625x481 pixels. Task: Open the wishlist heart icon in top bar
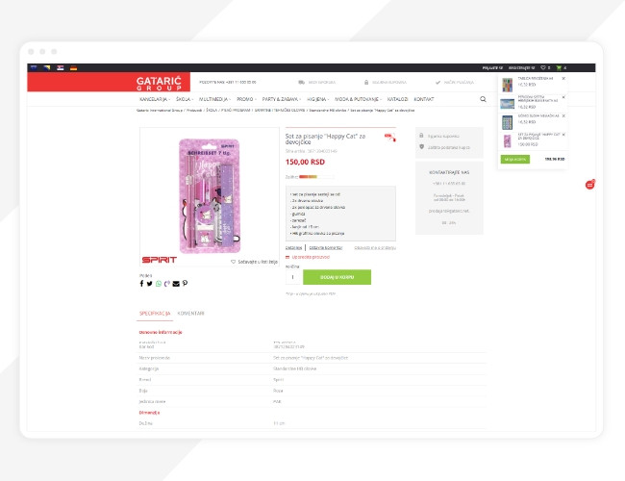tap(543, 67)
